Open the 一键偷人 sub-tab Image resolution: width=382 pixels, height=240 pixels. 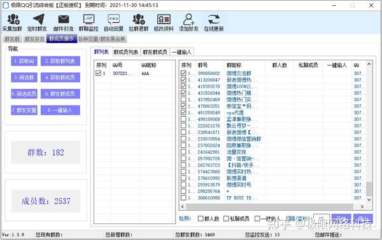click(x=181, y=52)
